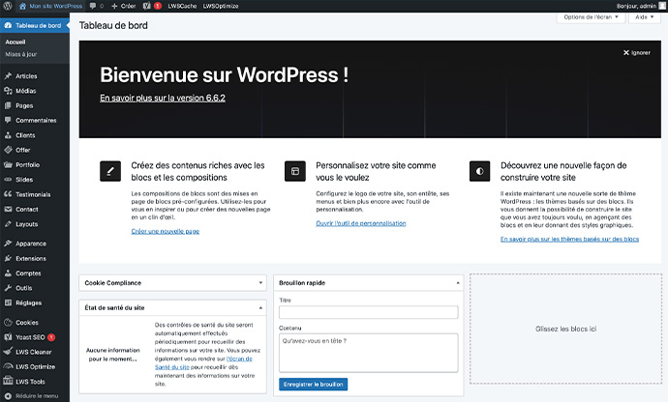
Task: Click the Glissez les blocs ici drop zone
Action: (x=565, y=329)
